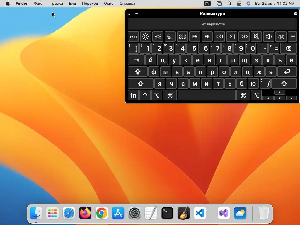300x225 pixels.
Task: Open Spotlight search in menu bar
Action: (x=229, y=4)
